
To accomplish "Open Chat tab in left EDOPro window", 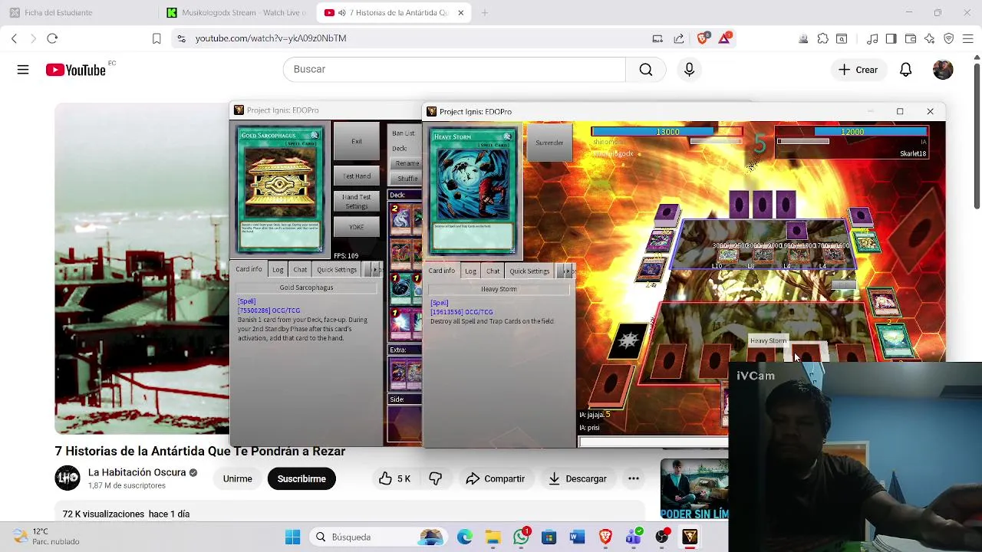I will [300, 269].
